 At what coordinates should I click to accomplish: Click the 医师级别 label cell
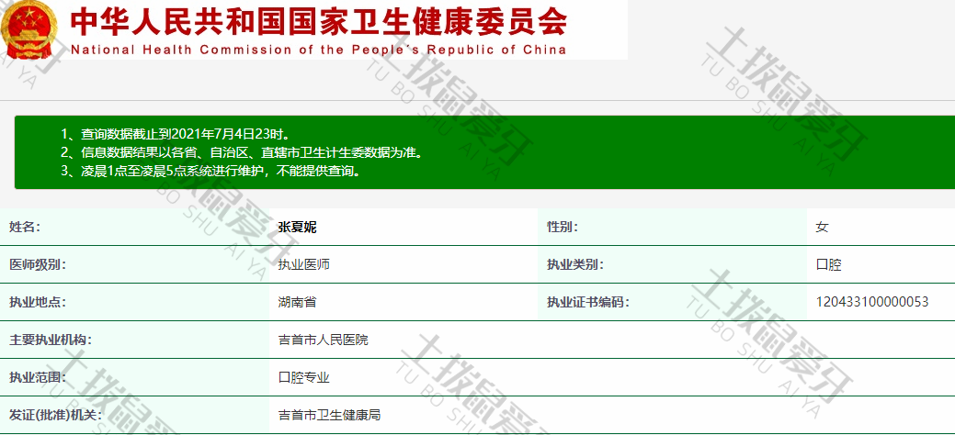pos(37,264)
